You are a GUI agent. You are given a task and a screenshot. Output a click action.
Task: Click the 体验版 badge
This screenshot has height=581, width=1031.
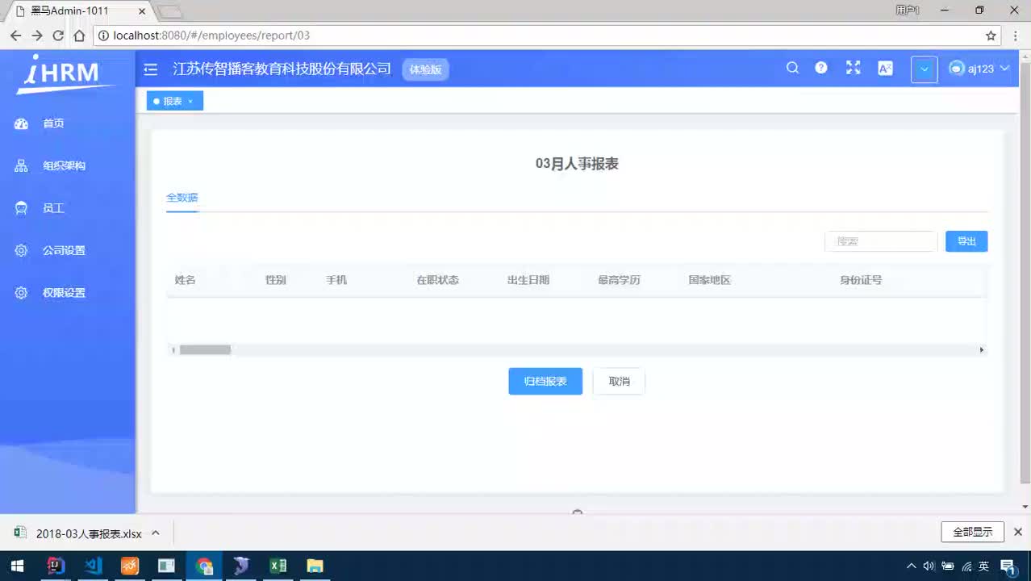pyautogui.click(x=425, y=69)
